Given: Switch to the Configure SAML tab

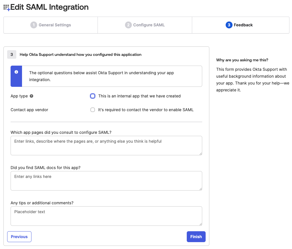Looking at the screenshot, I should (x=145, y=25).
